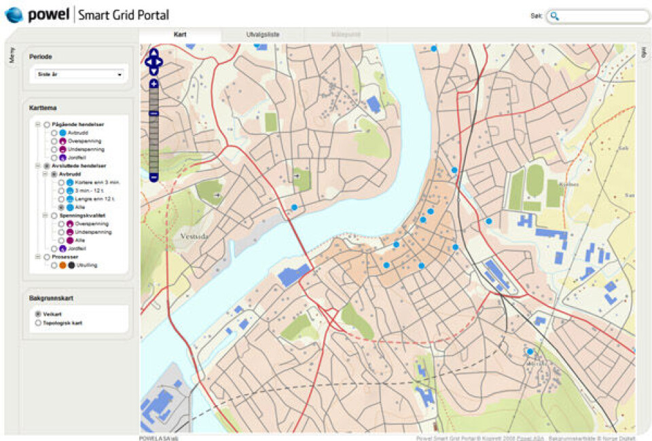Choose the Topologisk kart radio button
652x441 pixels.
[x=38, y=323]
